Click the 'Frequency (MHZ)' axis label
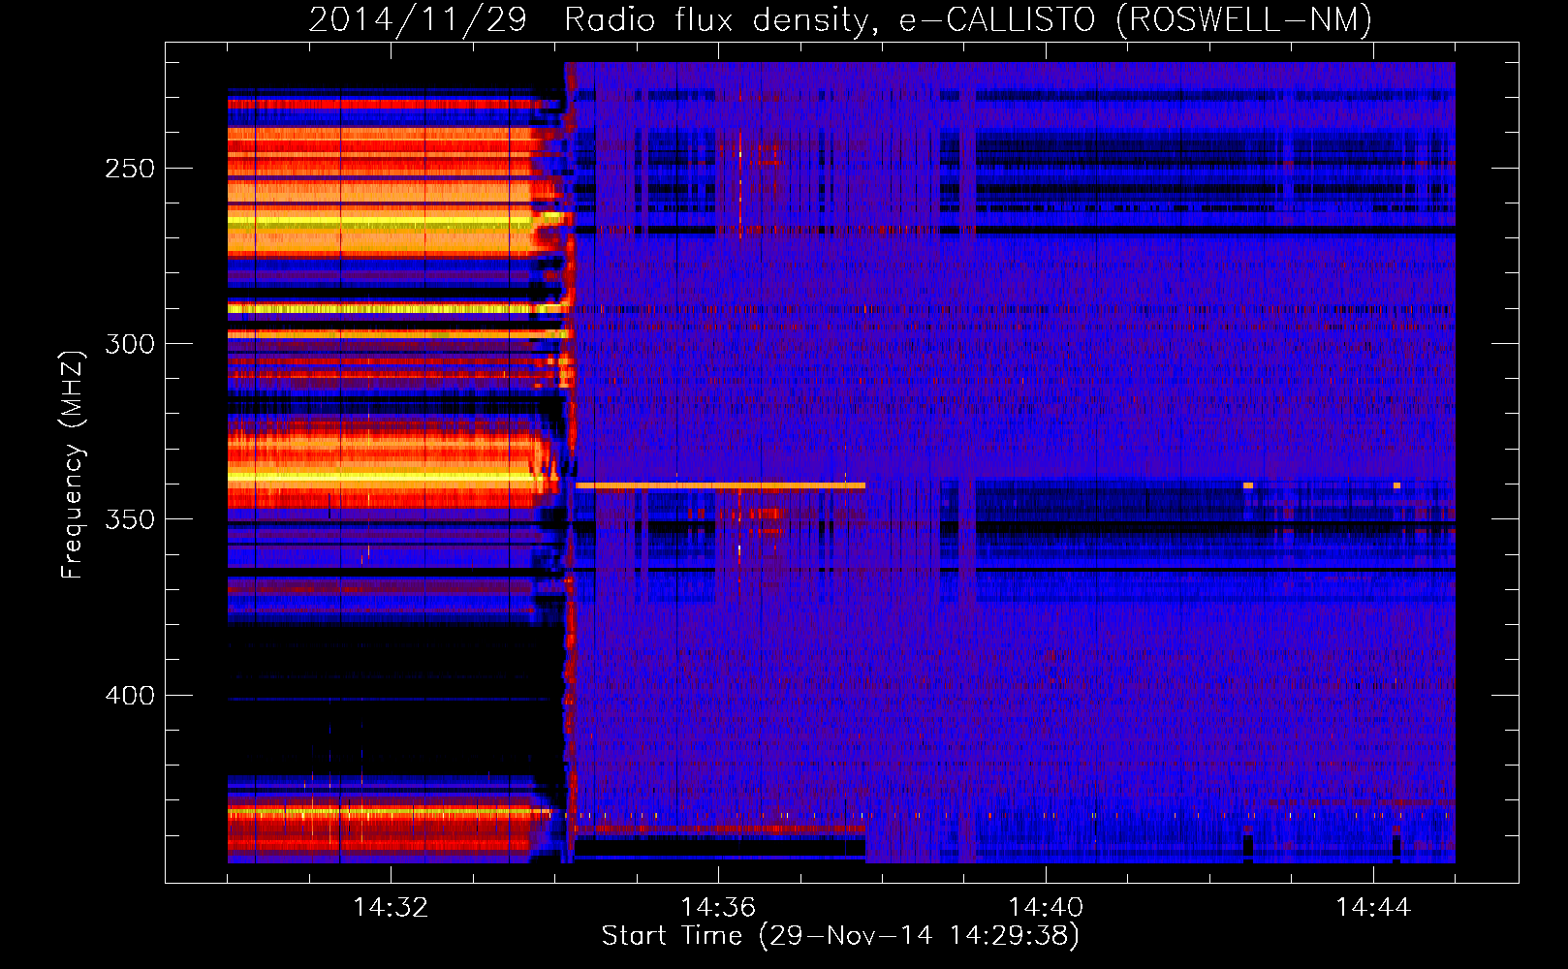 (x=73, y=465)
